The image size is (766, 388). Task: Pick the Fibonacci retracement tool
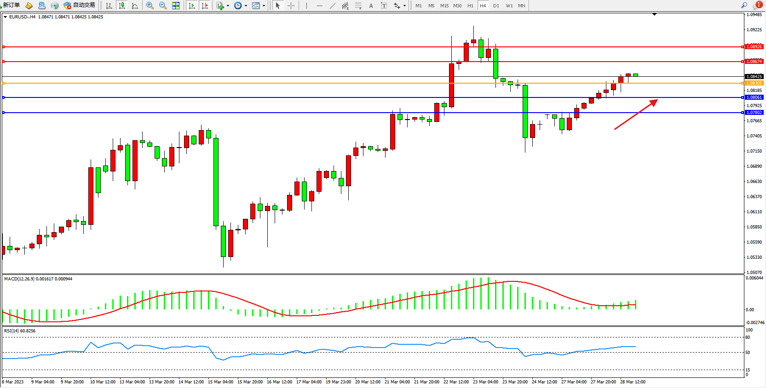pyautogui.click(x=358, y=6)
